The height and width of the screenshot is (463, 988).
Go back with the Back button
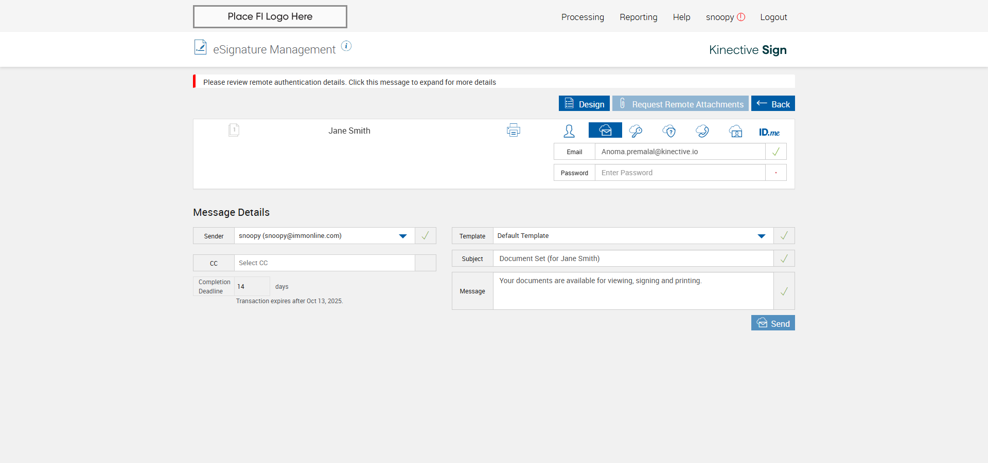773,104
